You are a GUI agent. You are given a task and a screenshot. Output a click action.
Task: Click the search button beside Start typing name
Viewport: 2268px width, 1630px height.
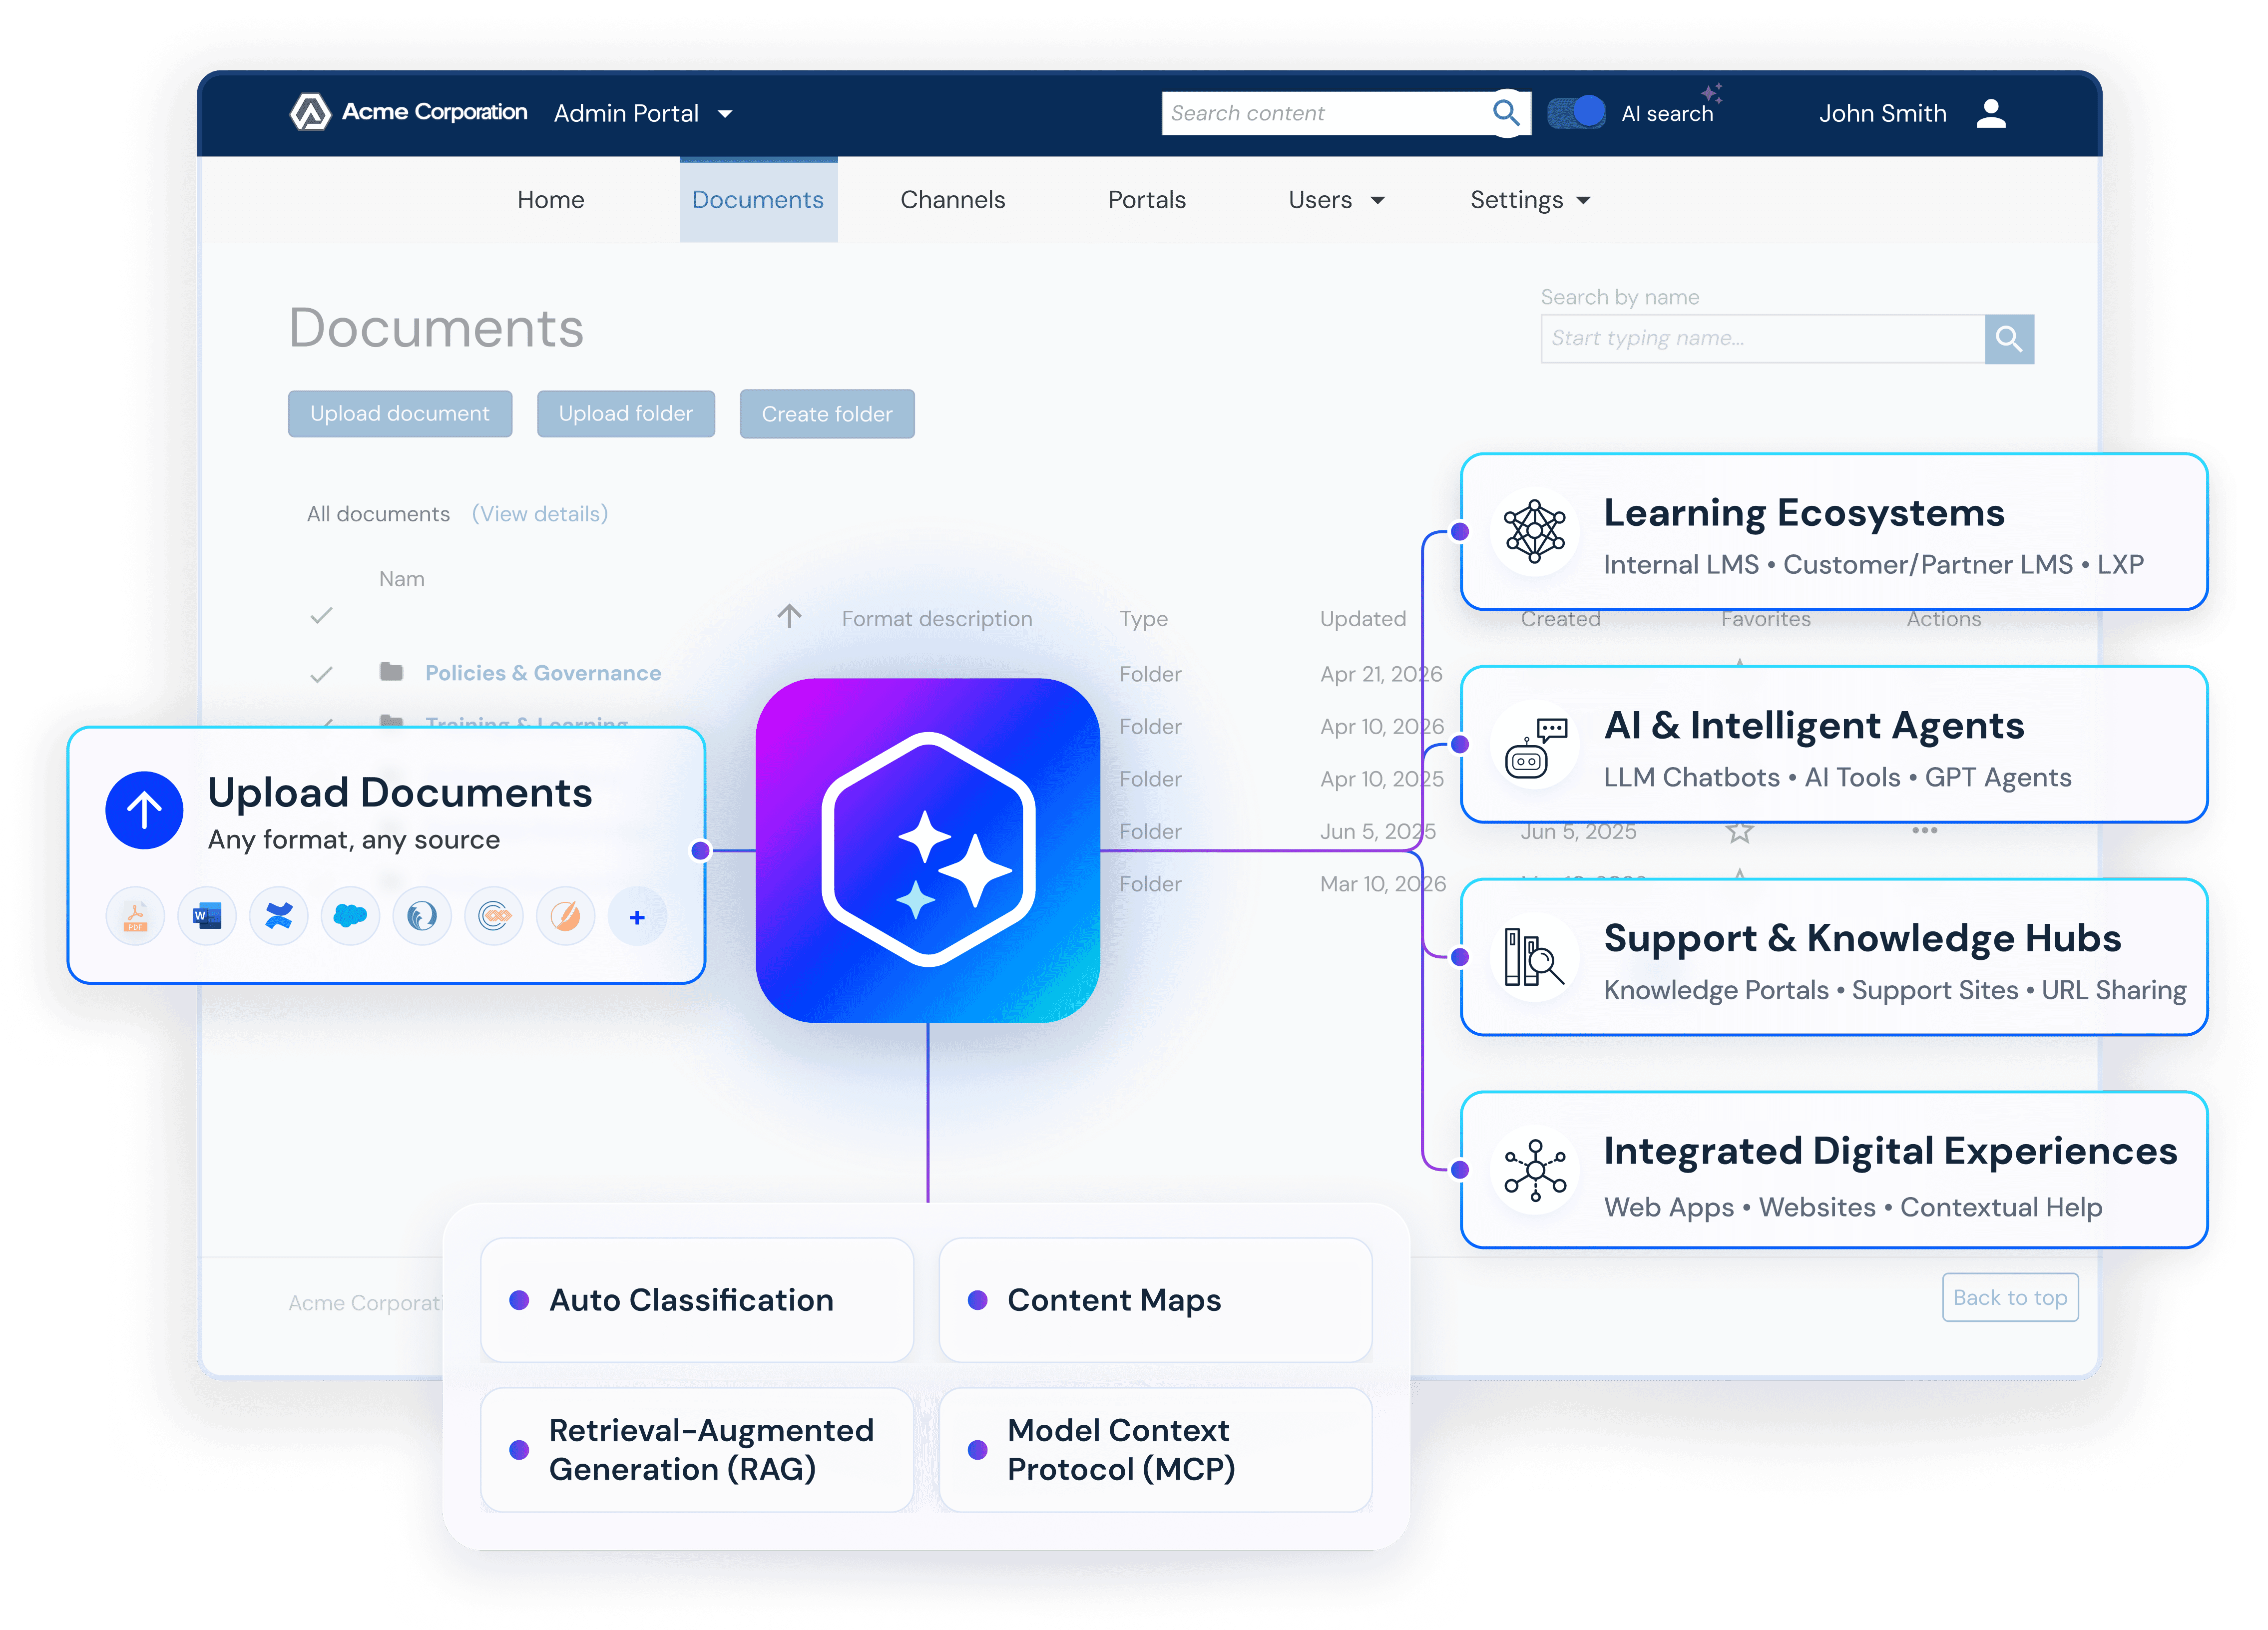(2009, 339)
